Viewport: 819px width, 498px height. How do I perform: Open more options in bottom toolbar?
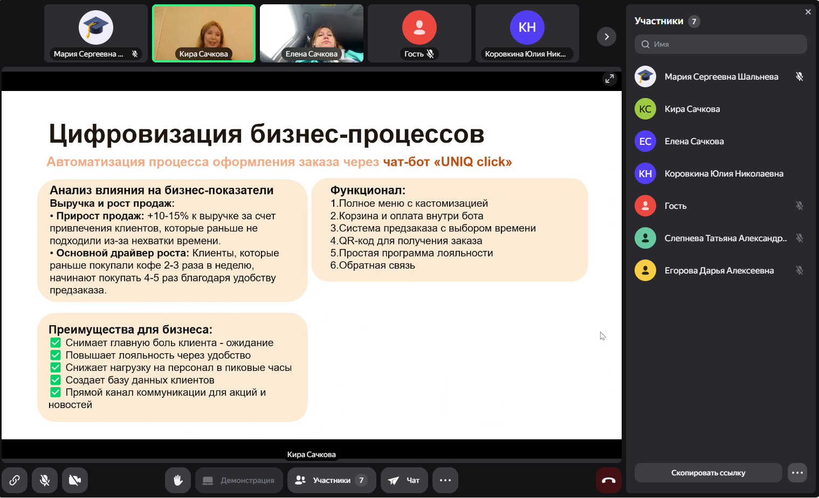(445, 480)
